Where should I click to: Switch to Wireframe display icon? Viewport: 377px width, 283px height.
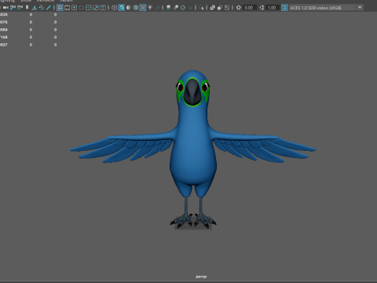[114, 8]
